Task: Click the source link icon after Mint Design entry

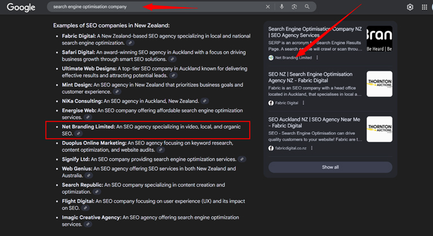Action: click(117, 92)
